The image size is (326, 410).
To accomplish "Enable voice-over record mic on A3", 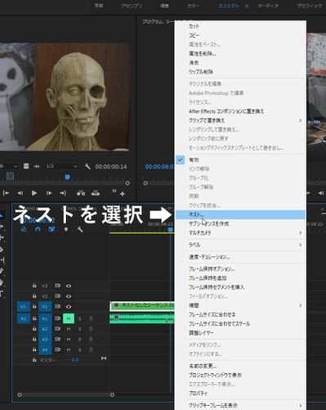I will (x=91, y=339).
